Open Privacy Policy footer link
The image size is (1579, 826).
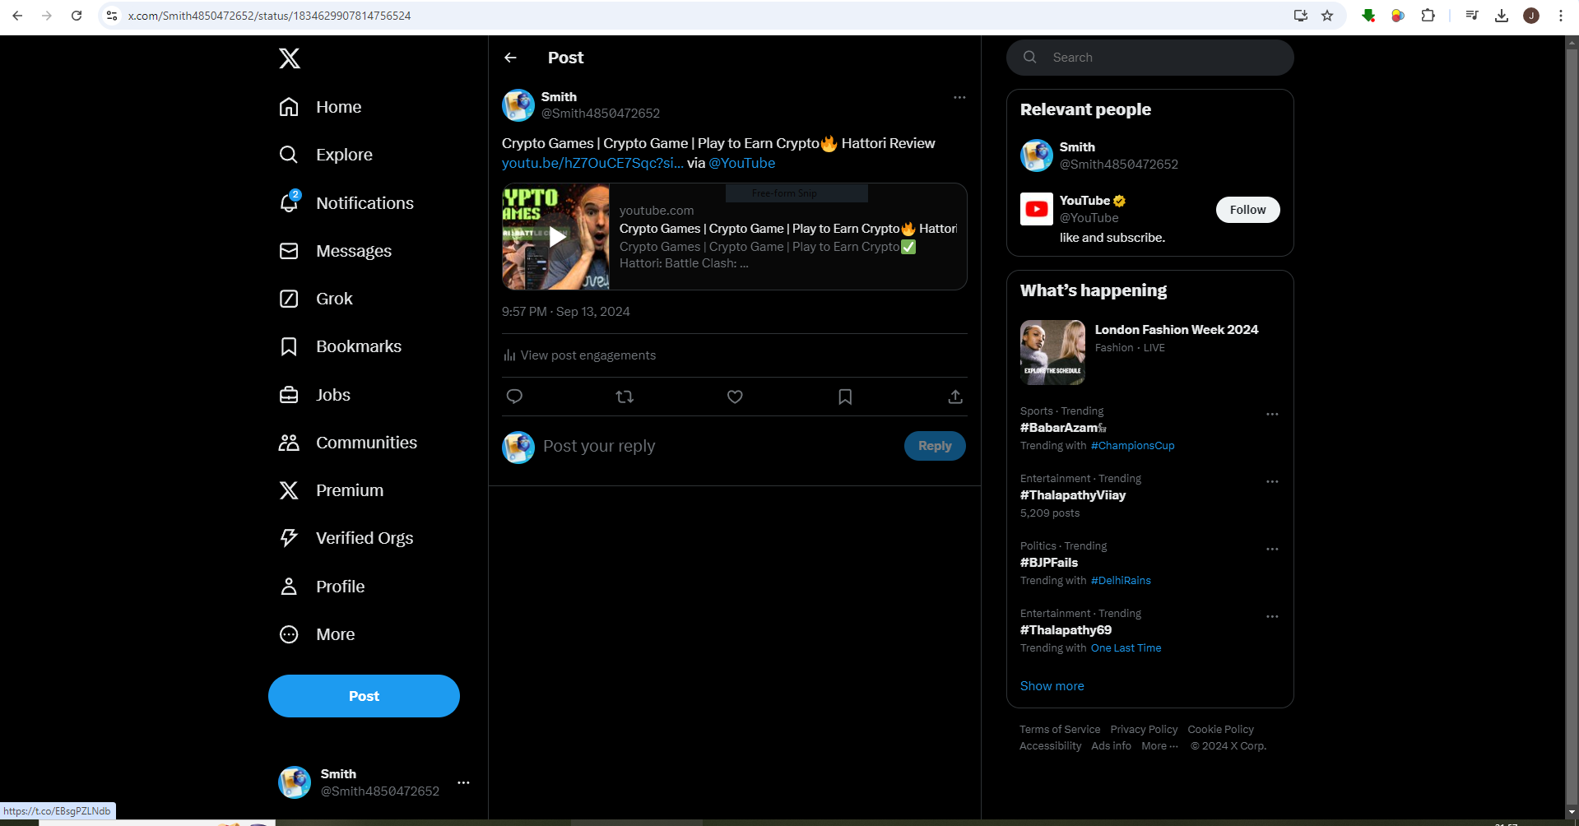(x=1144, y=730)
